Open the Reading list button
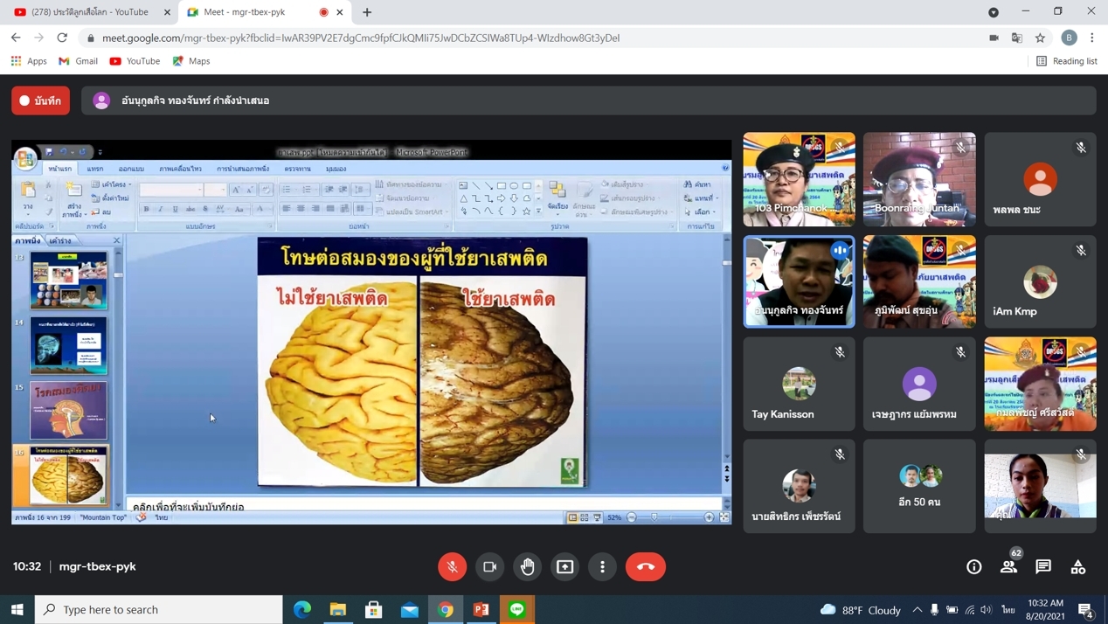 click(1066, 61)
